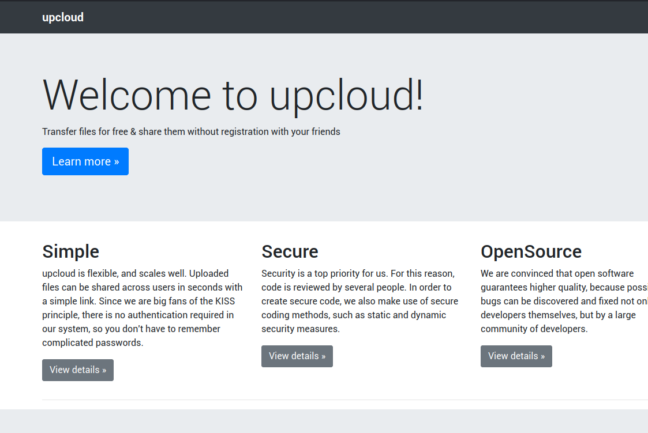Click the Learn more button
648x433 pixels.
tap(85, 161)
